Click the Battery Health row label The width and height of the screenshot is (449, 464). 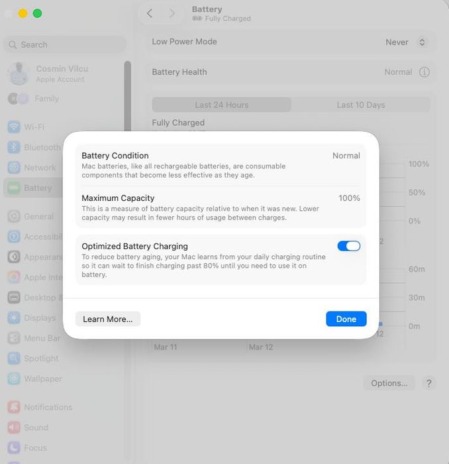click(x=179, y=72)
